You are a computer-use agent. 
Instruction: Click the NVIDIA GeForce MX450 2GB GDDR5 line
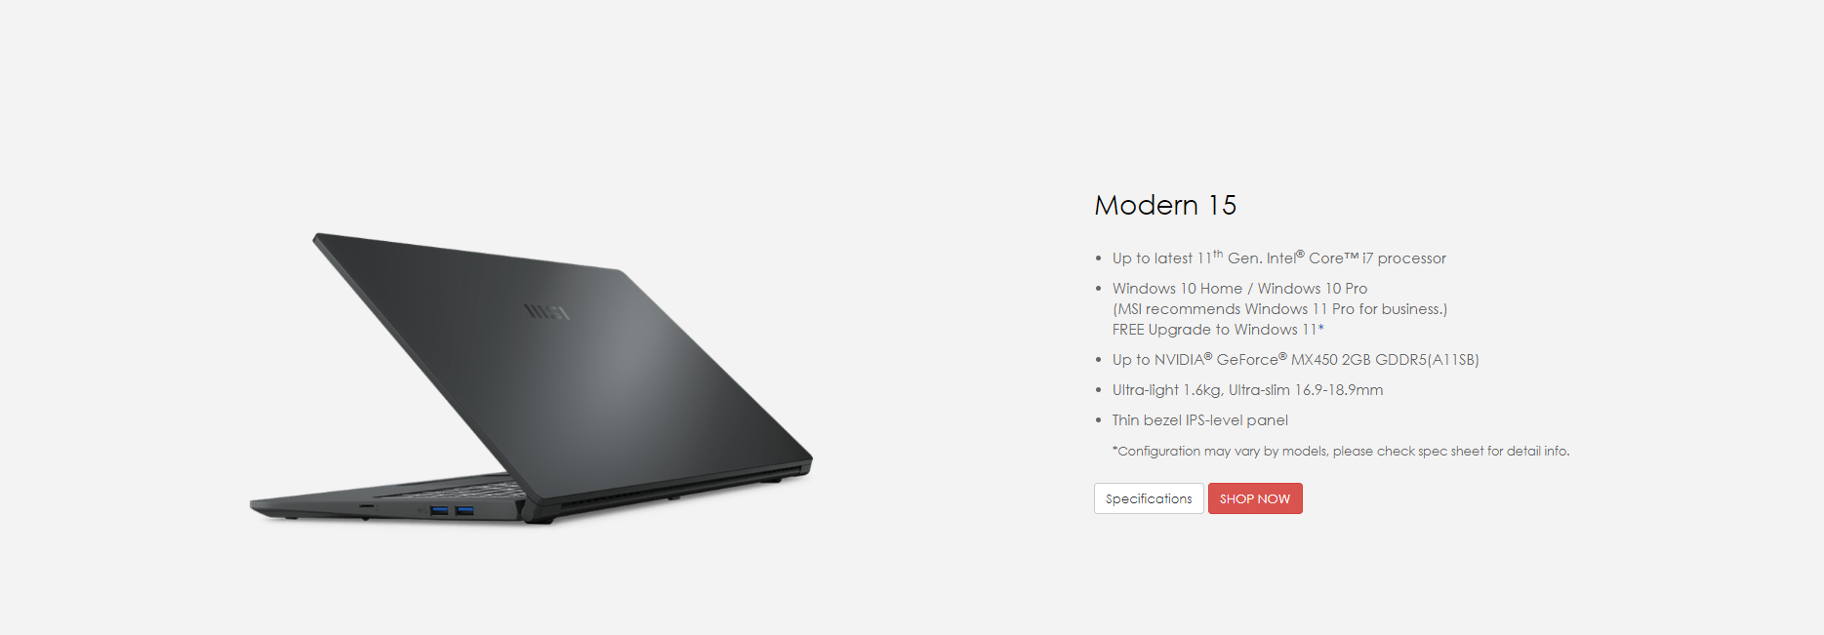coord(1295,359)
